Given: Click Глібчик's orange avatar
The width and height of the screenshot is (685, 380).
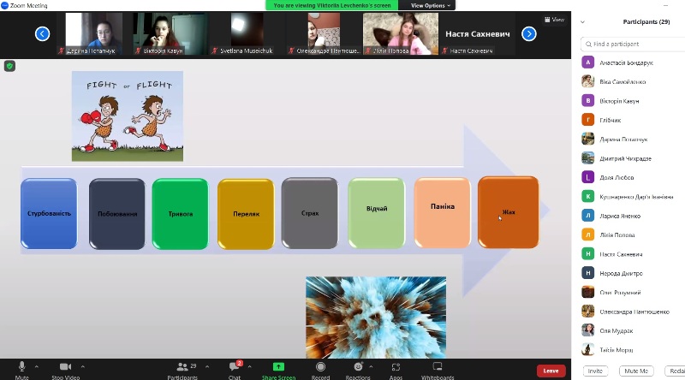Looking at the screenshot, I should (x=588, y=120).
